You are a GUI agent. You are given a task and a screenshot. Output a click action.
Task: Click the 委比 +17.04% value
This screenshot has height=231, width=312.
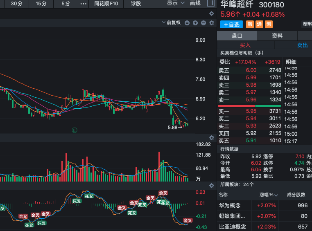pos(246,62)
